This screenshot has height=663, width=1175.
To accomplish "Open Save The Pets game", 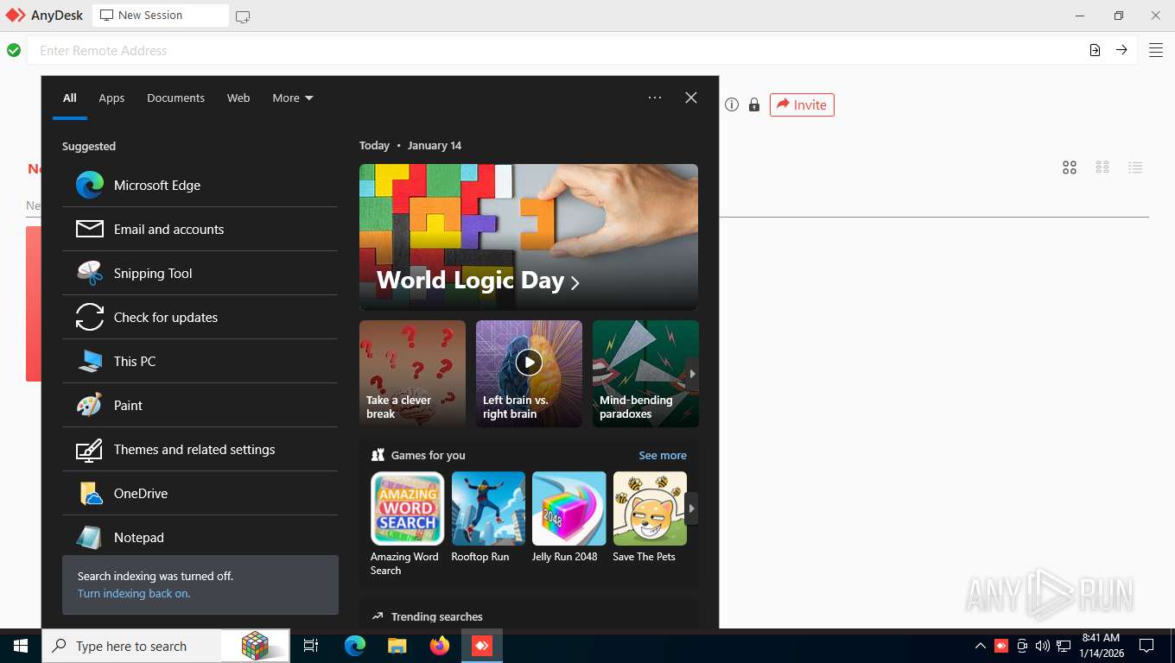I will [x=650, y=518].
